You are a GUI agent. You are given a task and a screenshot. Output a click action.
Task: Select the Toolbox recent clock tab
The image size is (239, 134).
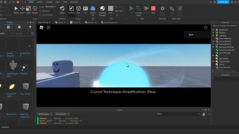click(19, 27)
